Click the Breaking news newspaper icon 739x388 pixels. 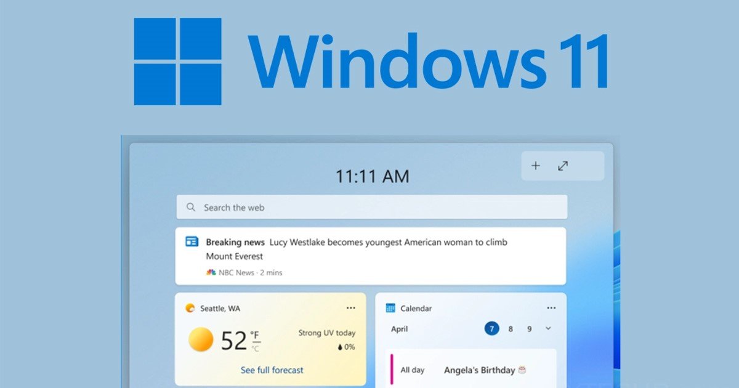point(192,242)
